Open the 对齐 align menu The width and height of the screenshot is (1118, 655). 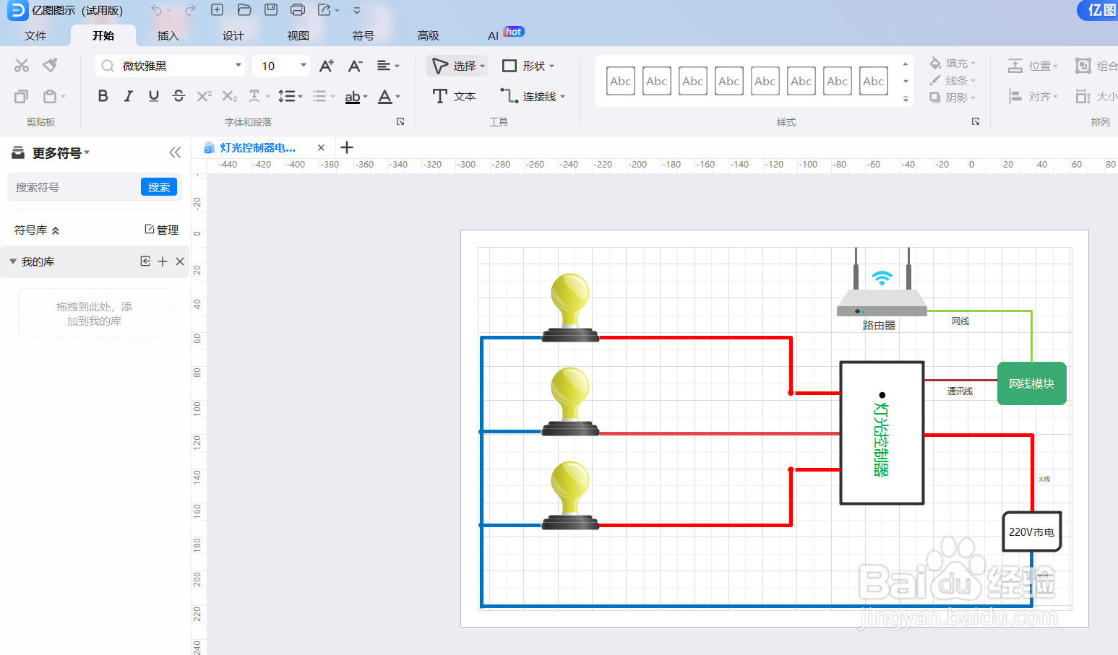[1033, 96]
